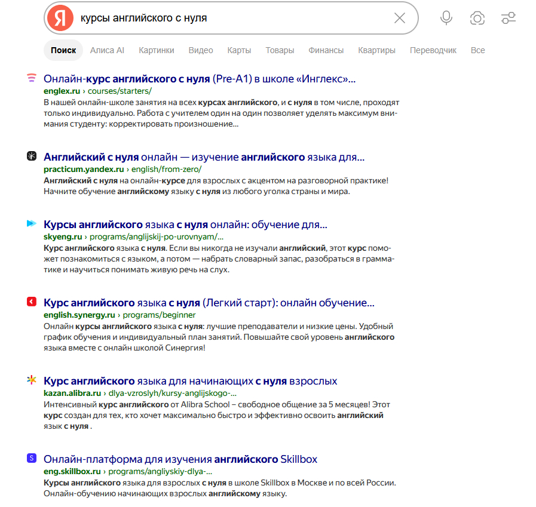
Task: Click the Skillbox favicon
Action: [32, 458]
